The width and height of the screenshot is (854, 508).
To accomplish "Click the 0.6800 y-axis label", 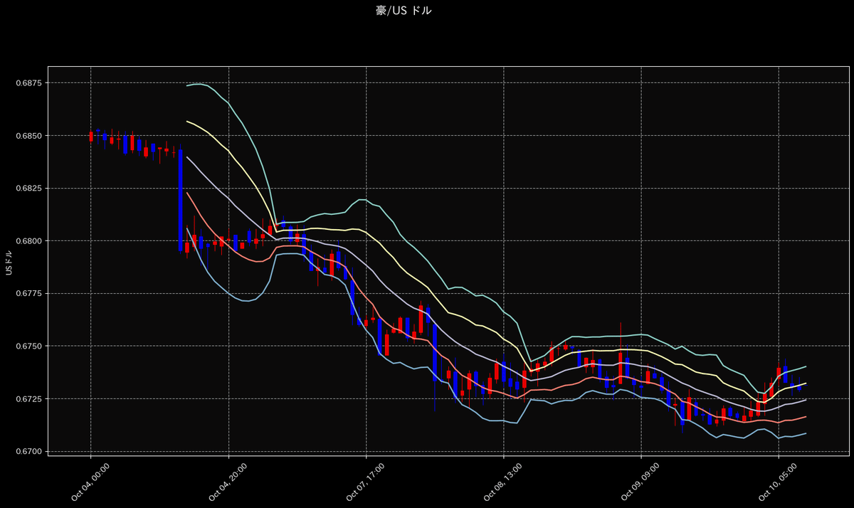I will 31,241.
